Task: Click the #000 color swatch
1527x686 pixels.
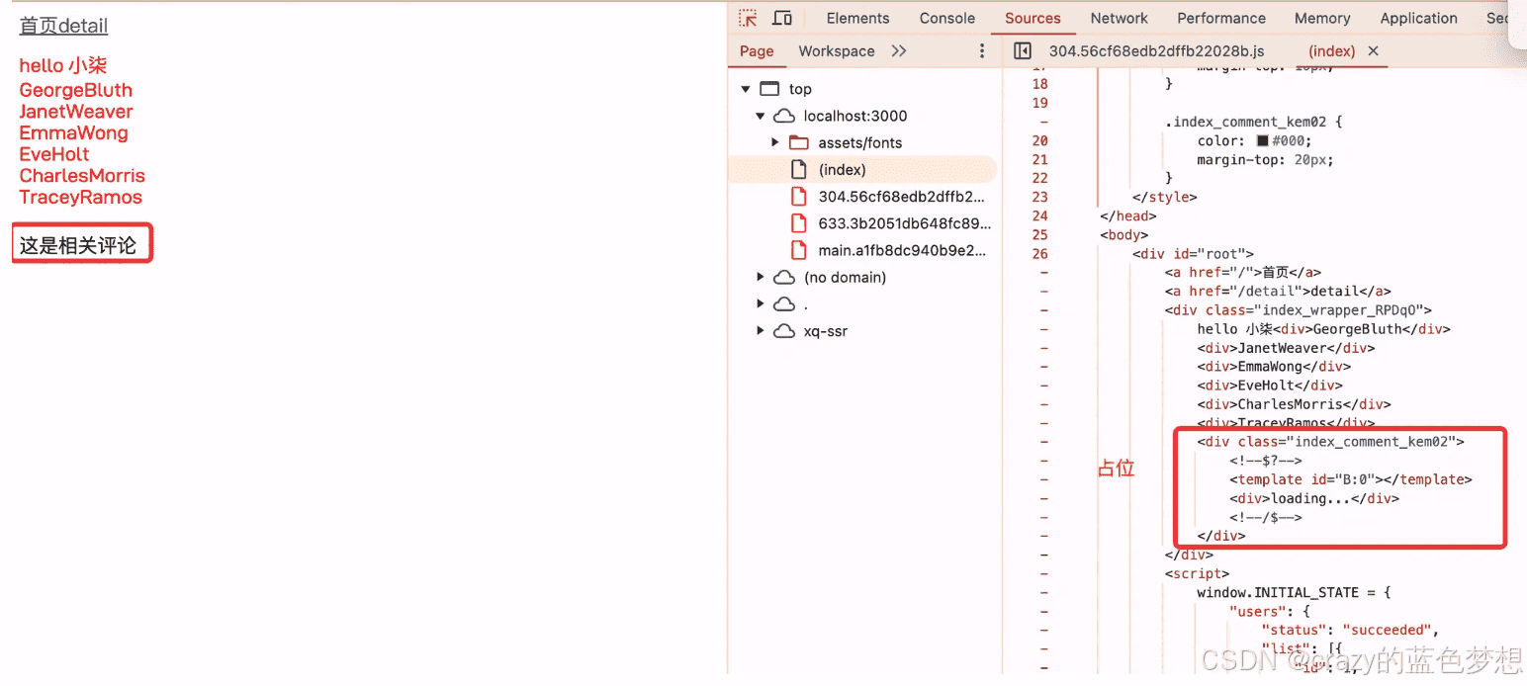Action: pos(1262,140)
